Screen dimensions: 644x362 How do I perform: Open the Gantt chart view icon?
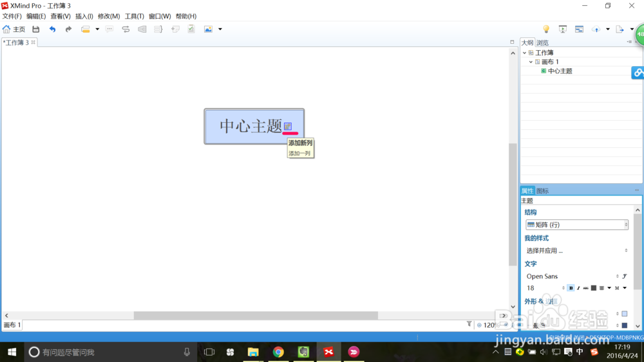(x=579, y=29)
